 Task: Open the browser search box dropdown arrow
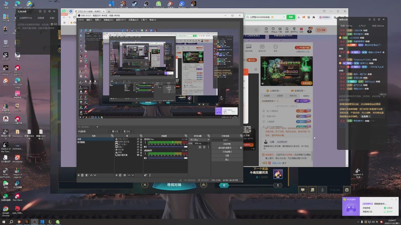point(284,17)
